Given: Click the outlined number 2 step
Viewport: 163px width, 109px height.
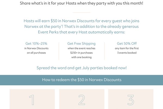Looking at the screenshot, I should click(x=81, y=100).
